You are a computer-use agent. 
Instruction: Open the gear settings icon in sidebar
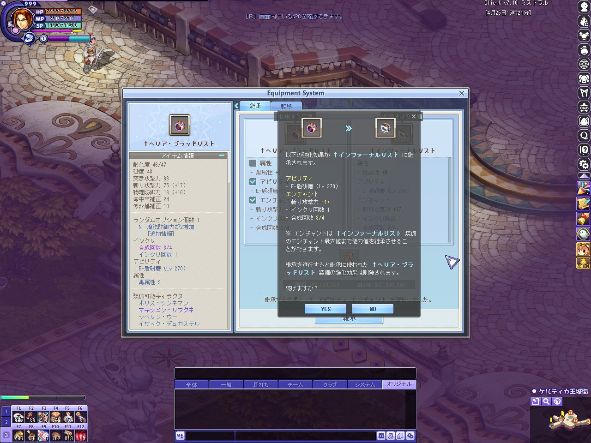(x=584, y=164)
